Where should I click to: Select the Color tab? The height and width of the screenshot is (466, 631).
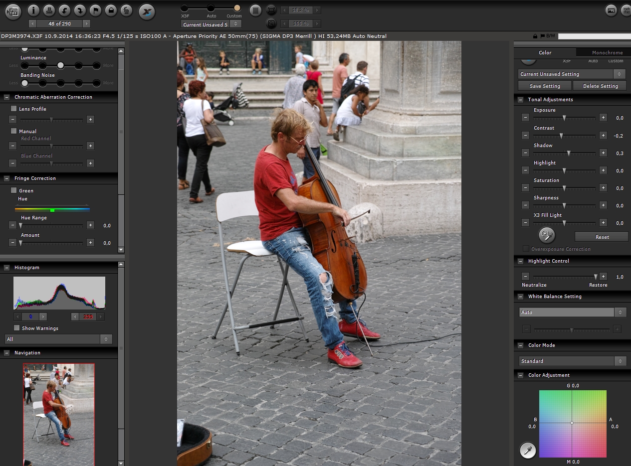[x=545, y=52]
